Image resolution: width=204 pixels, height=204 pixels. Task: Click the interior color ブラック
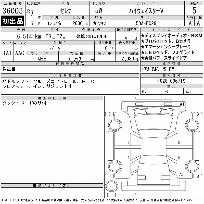74,59
